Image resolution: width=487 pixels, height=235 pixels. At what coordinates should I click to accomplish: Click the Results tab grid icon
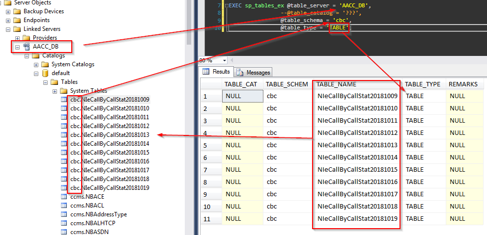pos(206,72)
